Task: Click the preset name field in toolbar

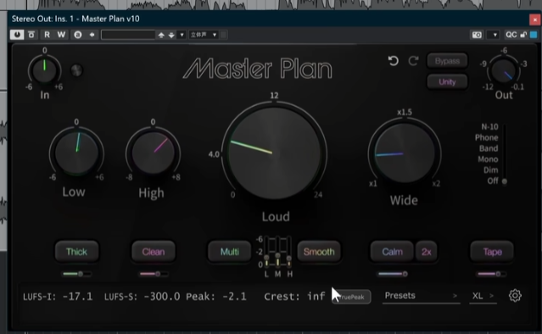Action: pos(128,35)
